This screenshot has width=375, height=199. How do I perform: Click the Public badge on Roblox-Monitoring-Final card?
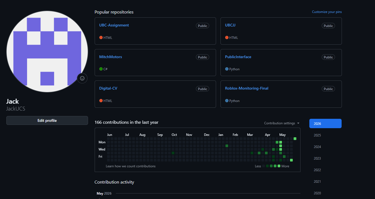coord(328,89)
